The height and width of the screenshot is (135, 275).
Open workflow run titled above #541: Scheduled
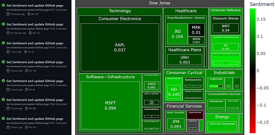tap(35, 119)
